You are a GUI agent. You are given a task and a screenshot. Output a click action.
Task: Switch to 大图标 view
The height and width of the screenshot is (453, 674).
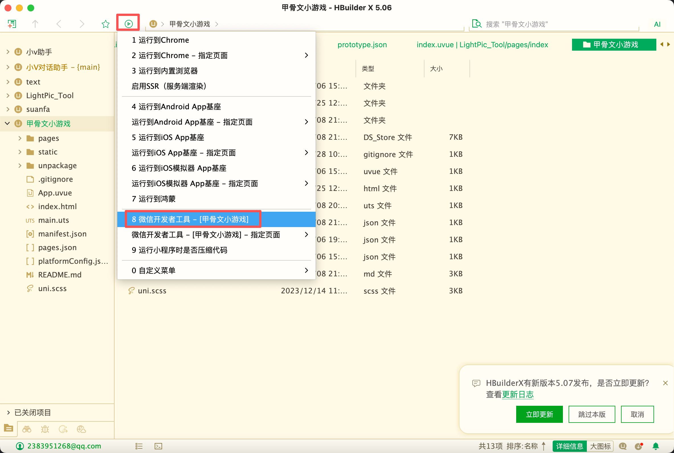coord(600,446)
